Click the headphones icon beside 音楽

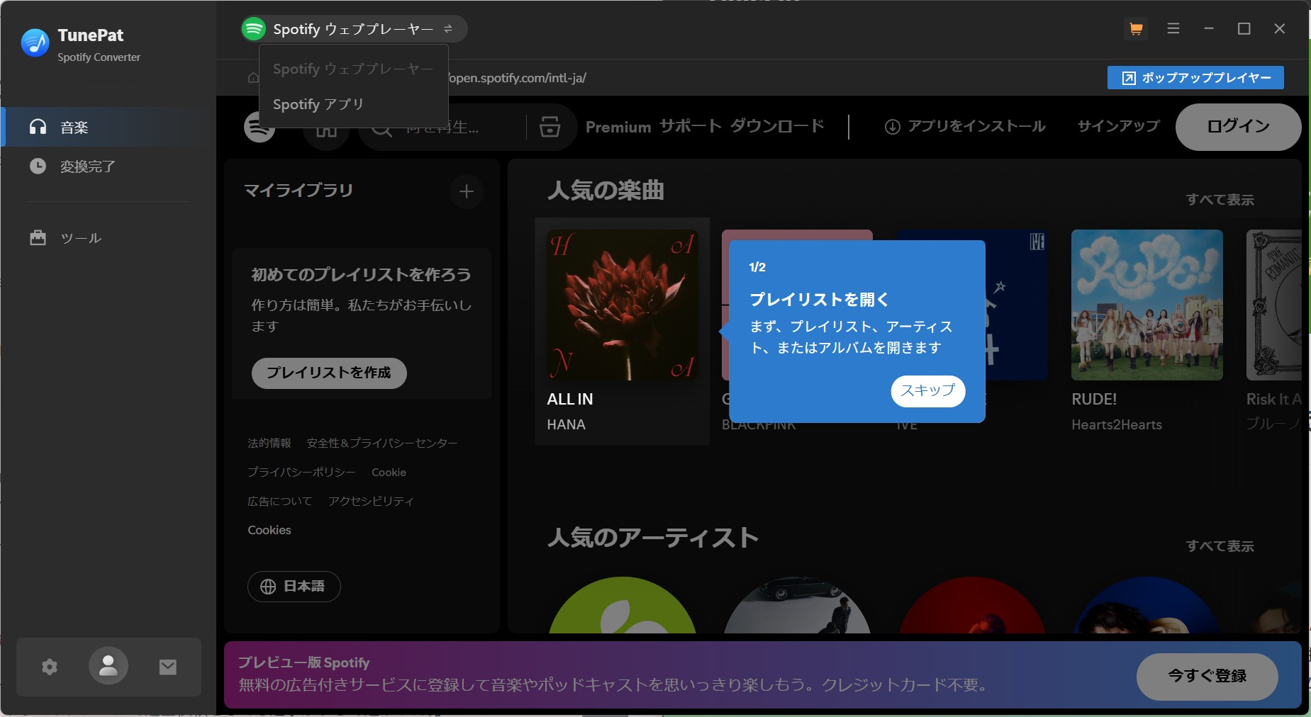38,127
